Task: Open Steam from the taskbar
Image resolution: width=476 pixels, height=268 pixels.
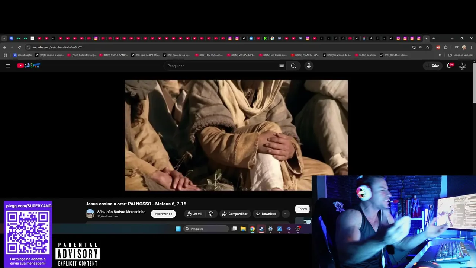Action: (x=261, y=229)
